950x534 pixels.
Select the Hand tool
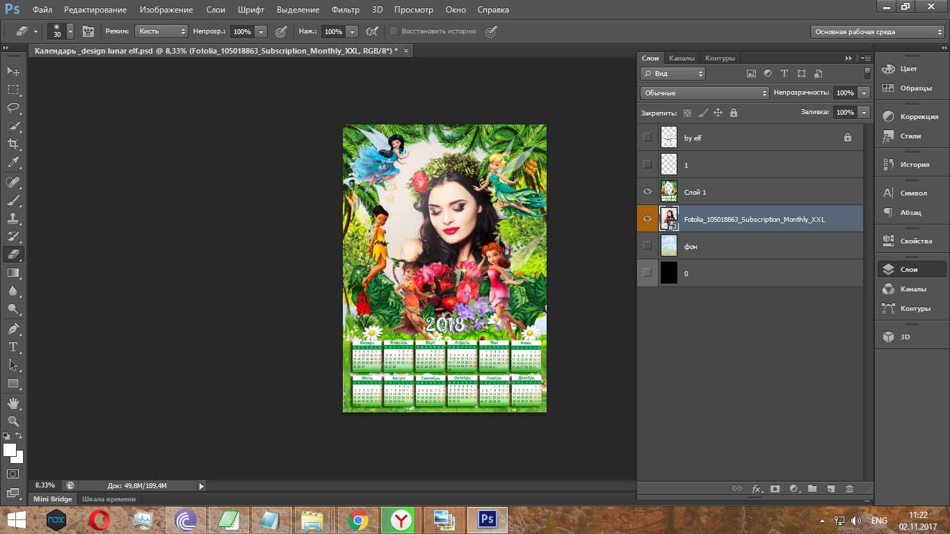point(13,403)
